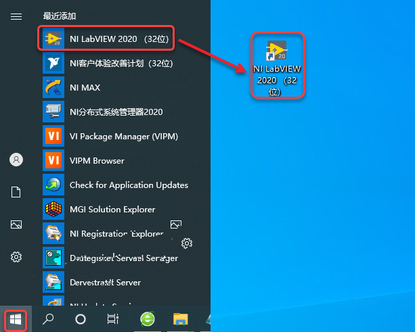Launch the green browser on taskbar
The height and width of the screenshot is (332, 415).
pos(148,319)
